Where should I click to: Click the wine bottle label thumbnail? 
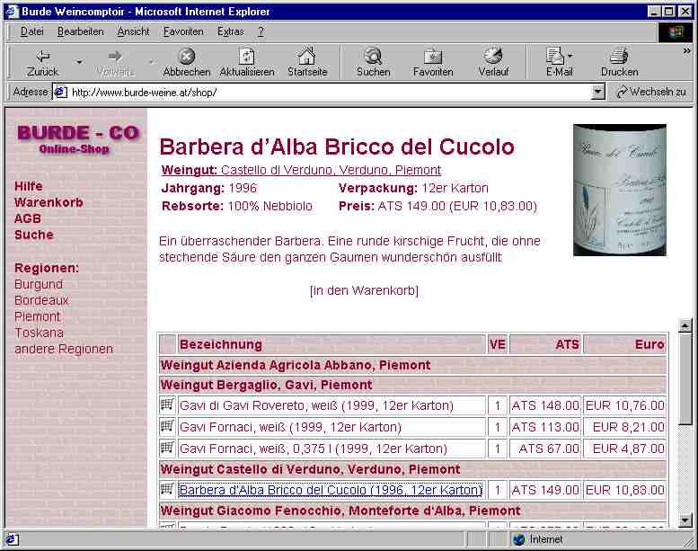[x=619, y=190]
